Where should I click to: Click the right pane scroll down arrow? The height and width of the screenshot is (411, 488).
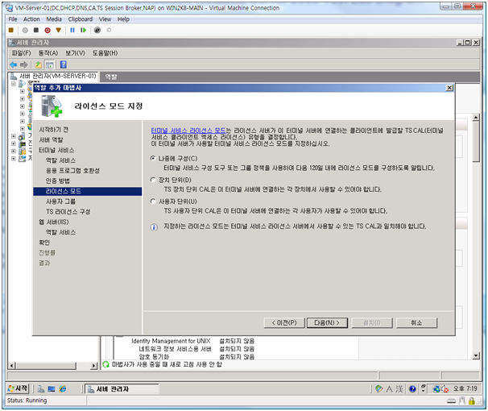[476, 355]
